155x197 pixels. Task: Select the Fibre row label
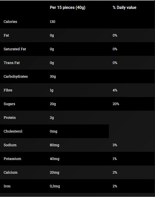coord(8,90)
